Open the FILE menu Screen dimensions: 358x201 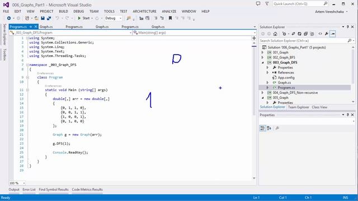tap(6, 11)
